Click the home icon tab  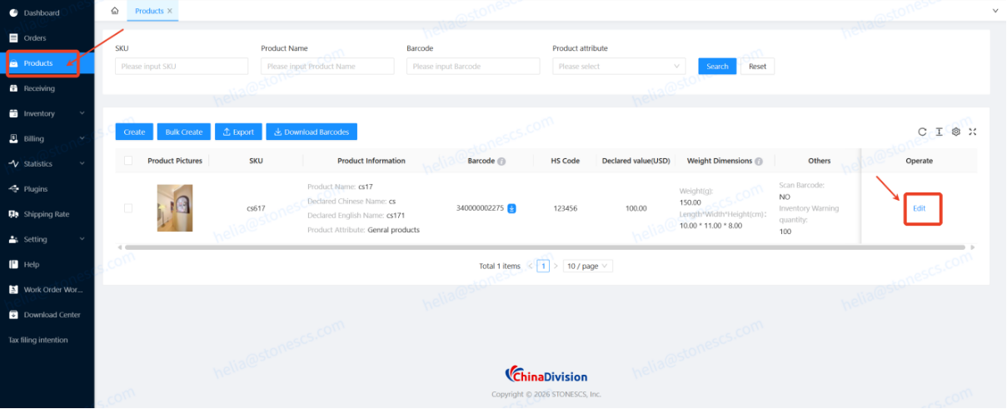(115, 11)
